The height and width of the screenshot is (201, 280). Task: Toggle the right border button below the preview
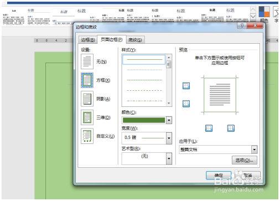pos(231,128)
